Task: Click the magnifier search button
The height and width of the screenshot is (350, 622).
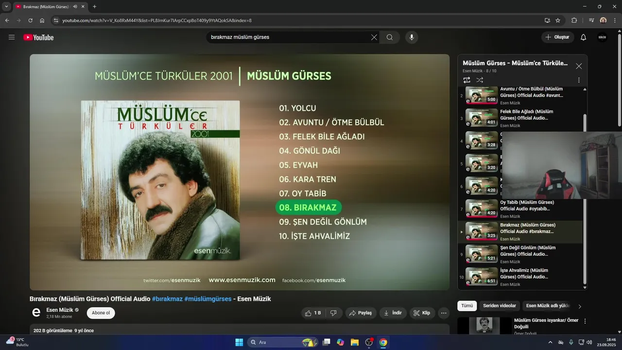Action: click(390, 37)
